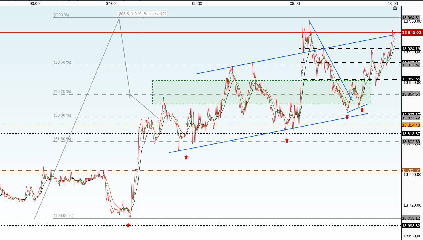Click the 07:00 time axis label
Viewport: 423px width, 240px height.
point(111,3)
